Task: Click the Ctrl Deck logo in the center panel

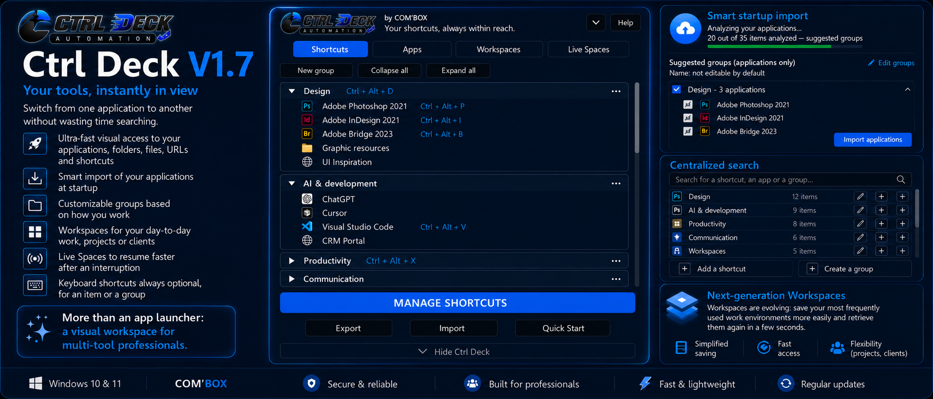Action: [x=328, y=23]
